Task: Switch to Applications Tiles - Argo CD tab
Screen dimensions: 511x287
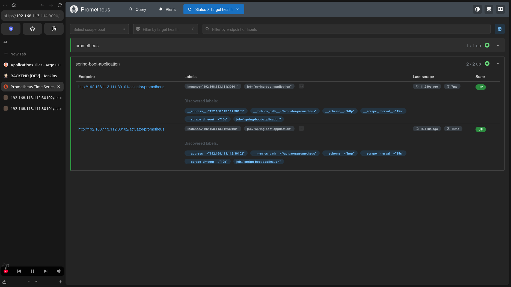Action: pos(32,65)
